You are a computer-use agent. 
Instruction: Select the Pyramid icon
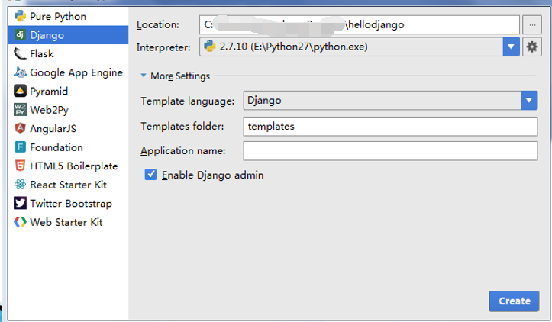(20, 91)
